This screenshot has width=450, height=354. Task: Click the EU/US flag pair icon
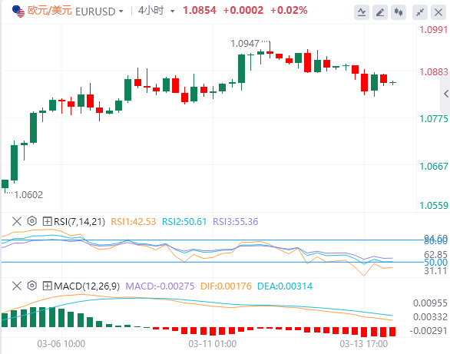click(x=18, y=12)
